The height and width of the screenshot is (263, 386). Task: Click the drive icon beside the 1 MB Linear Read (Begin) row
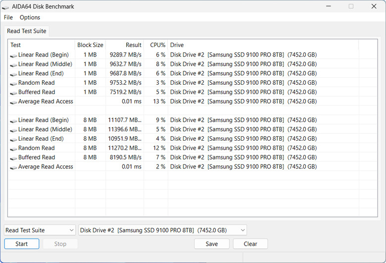click(13, 55)
